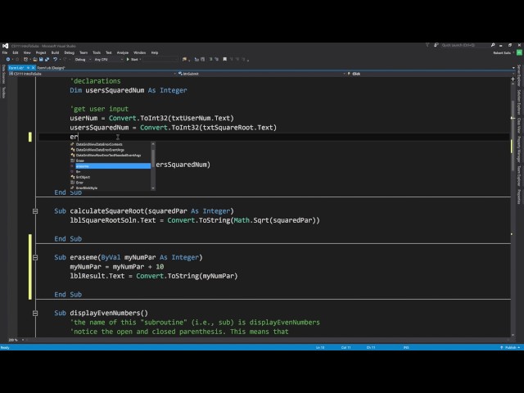The height and width of the screenshot is (393, 524).
Task: Click the navigate backward toolbar icon
Action: pyautogui.click(x=7, y=59)
